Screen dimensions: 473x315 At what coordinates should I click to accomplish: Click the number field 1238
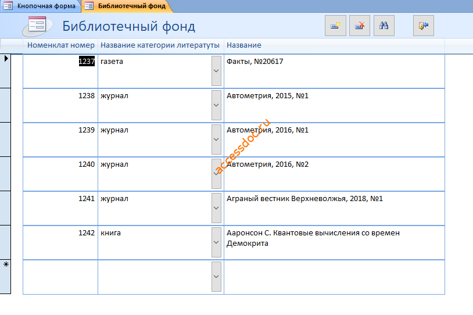60,105
